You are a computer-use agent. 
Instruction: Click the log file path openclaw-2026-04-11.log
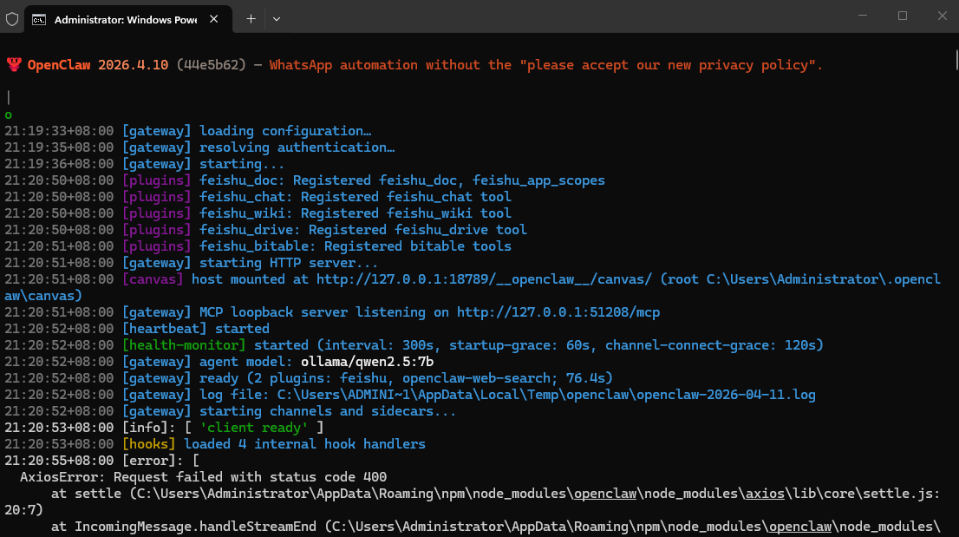(546, 395)
